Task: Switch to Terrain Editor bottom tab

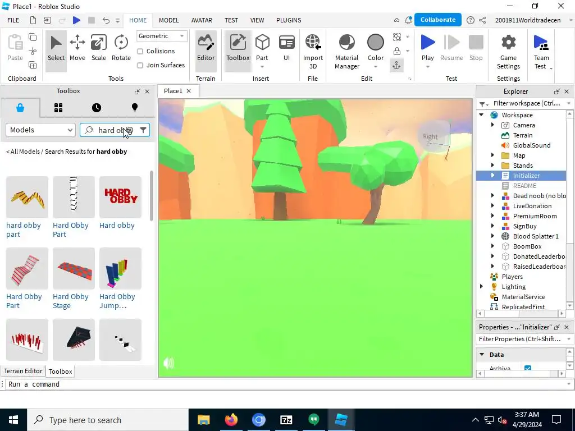Action: click(x=23, y=371)
